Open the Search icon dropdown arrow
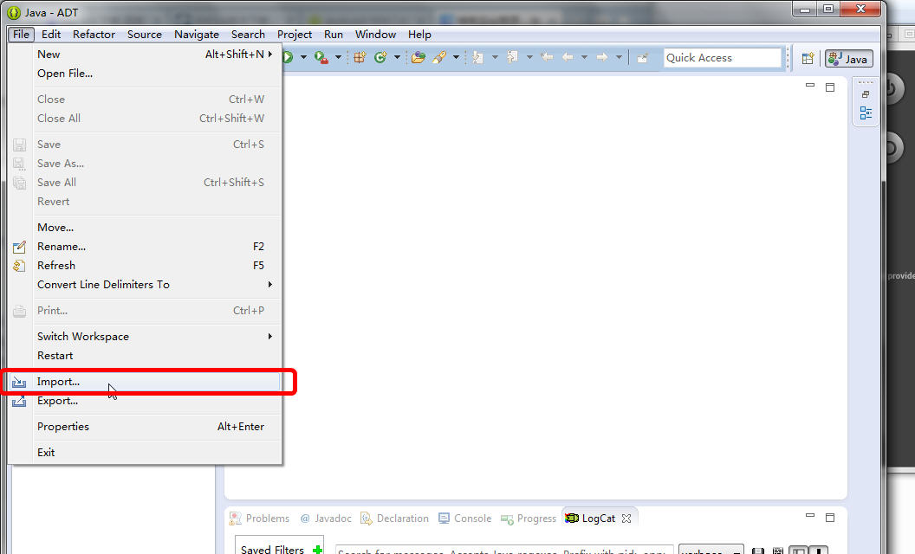 (456, 57)
